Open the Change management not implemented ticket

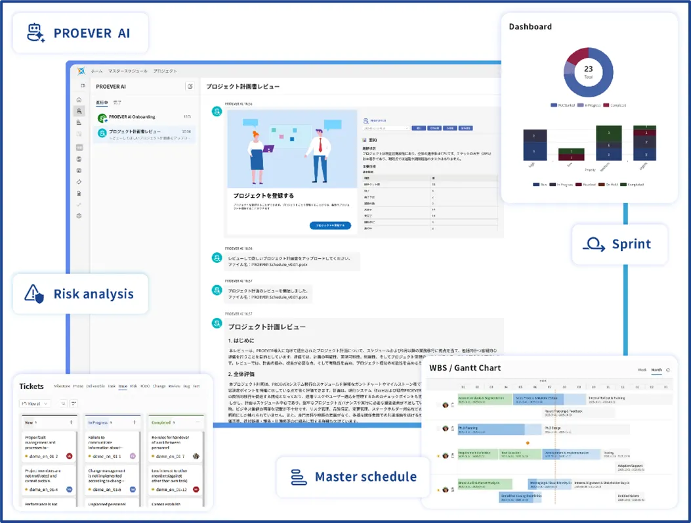[112, 480]
